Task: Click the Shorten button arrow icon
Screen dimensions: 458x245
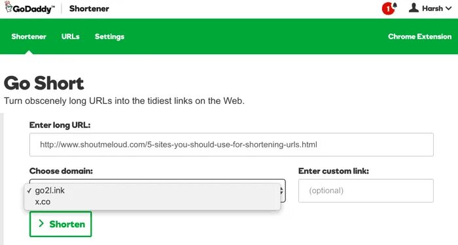Action: pyautogui.click(x=41, y=223)
